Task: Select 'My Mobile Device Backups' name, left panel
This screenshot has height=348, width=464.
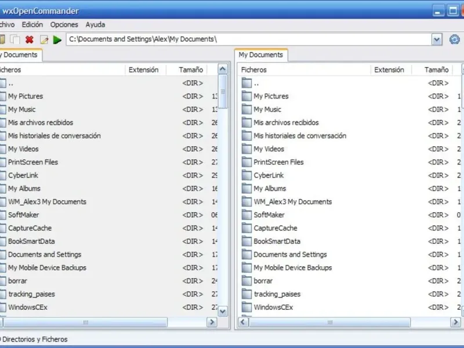Action: 47,268
